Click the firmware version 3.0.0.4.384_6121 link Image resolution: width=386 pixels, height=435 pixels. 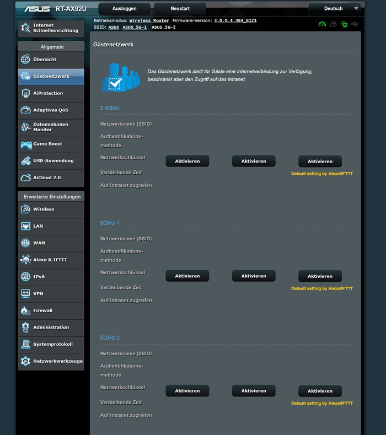[x=235, y=20]
